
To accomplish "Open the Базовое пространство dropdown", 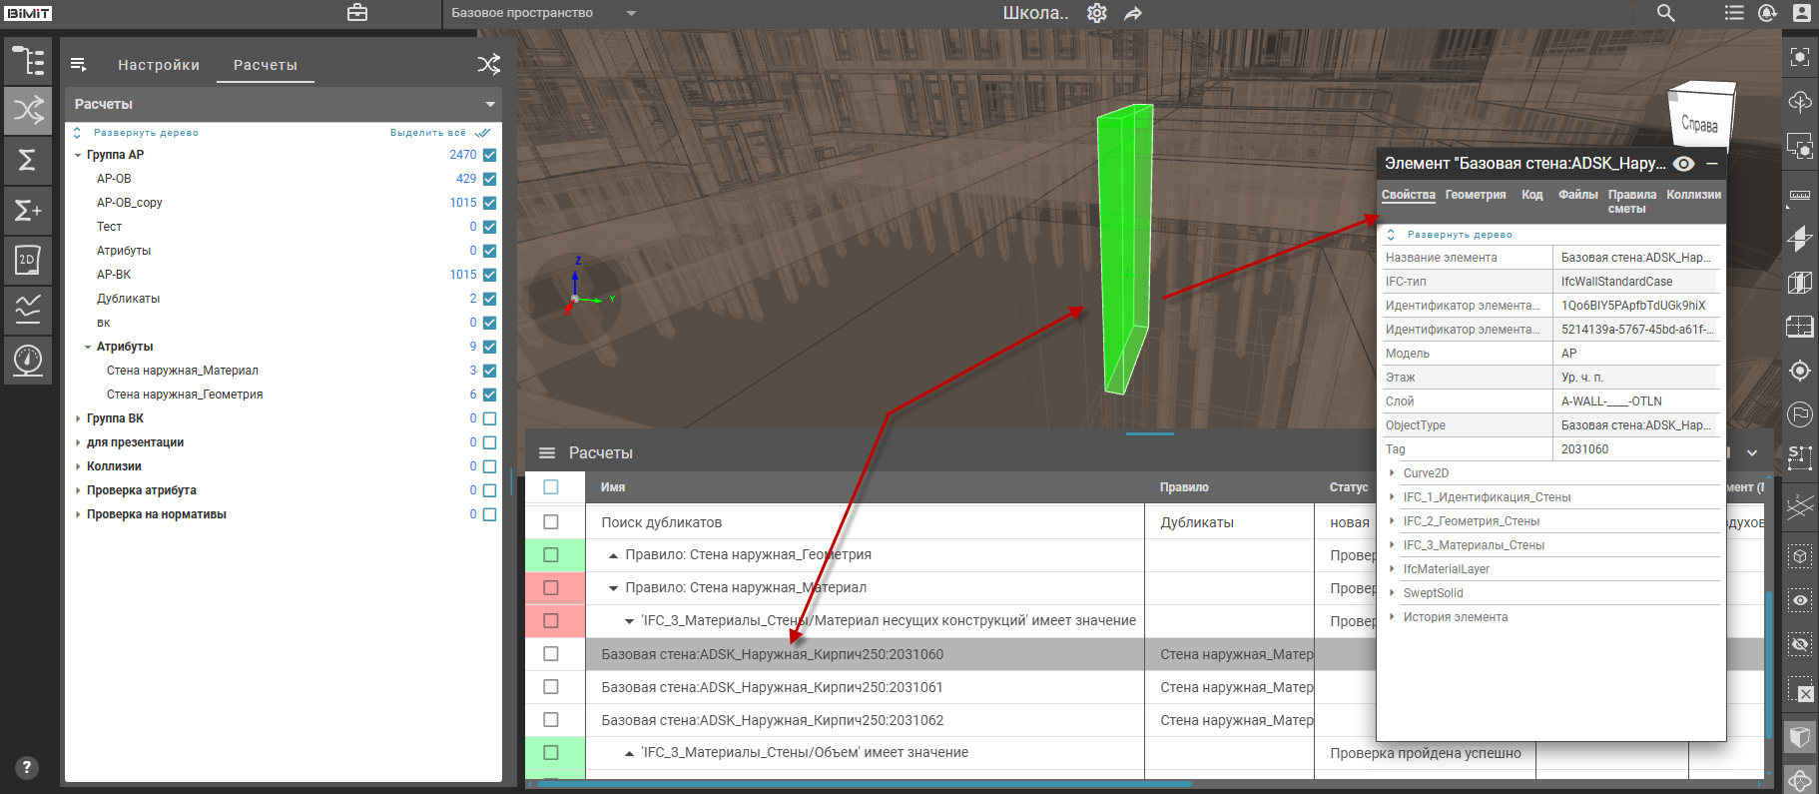I will (631, 13).
